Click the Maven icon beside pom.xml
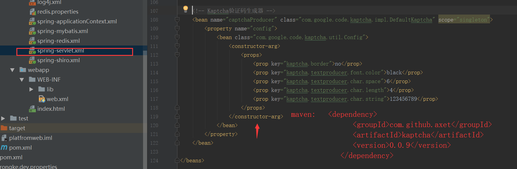 click(x=4, y=148)
